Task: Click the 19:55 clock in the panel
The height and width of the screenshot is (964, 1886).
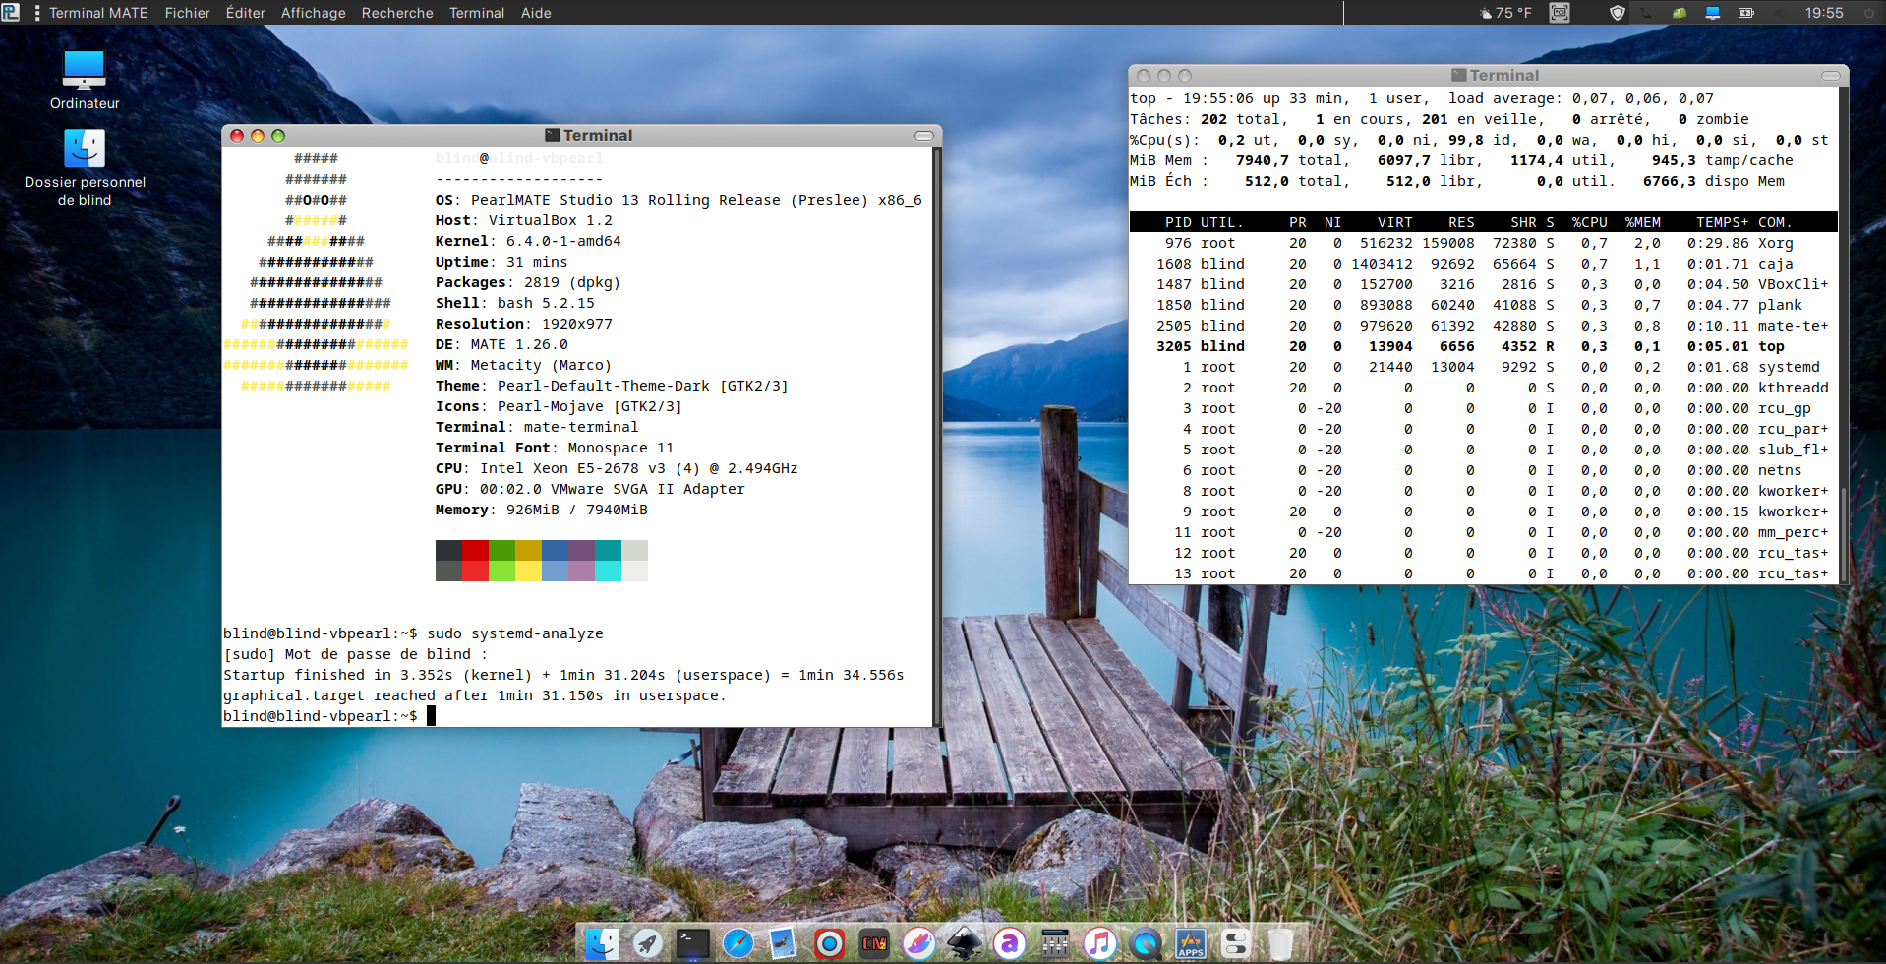Action: click(1823, 13)
